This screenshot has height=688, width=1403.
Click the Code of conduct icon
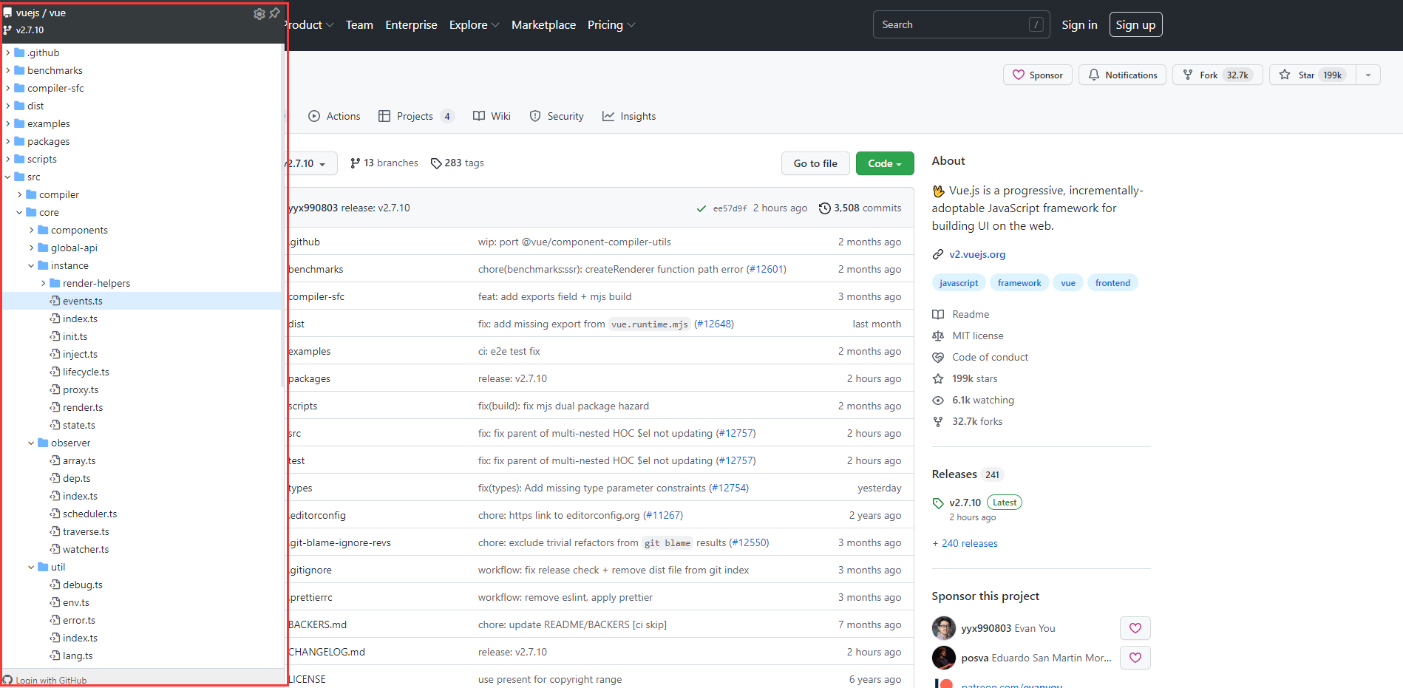pos(938,357)
